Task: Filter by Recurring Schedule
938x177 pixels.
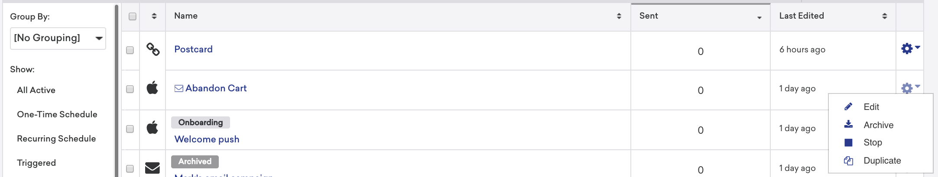Action: click(56, 138)
